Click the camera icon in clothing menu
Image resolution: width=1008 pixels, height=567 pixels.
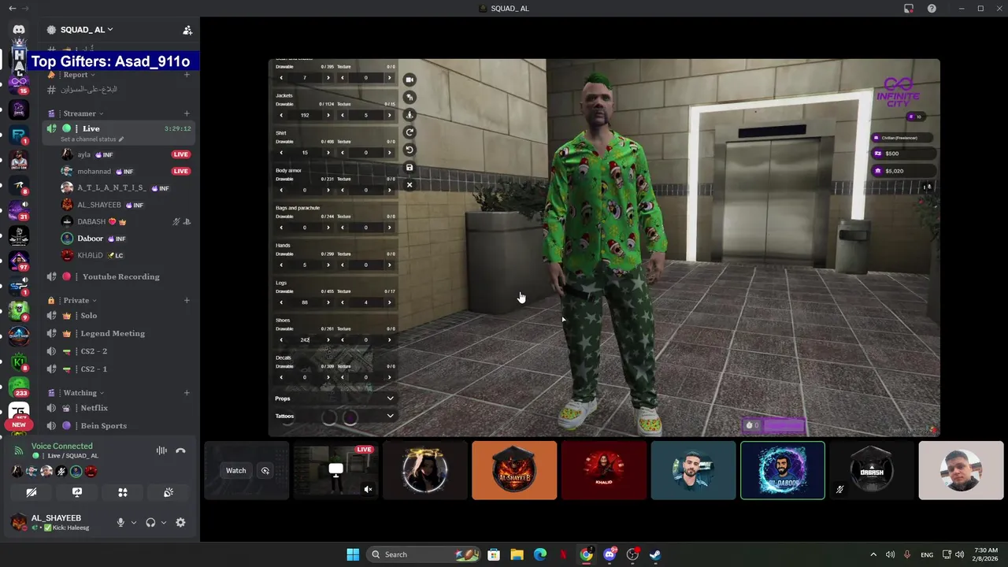409,80
